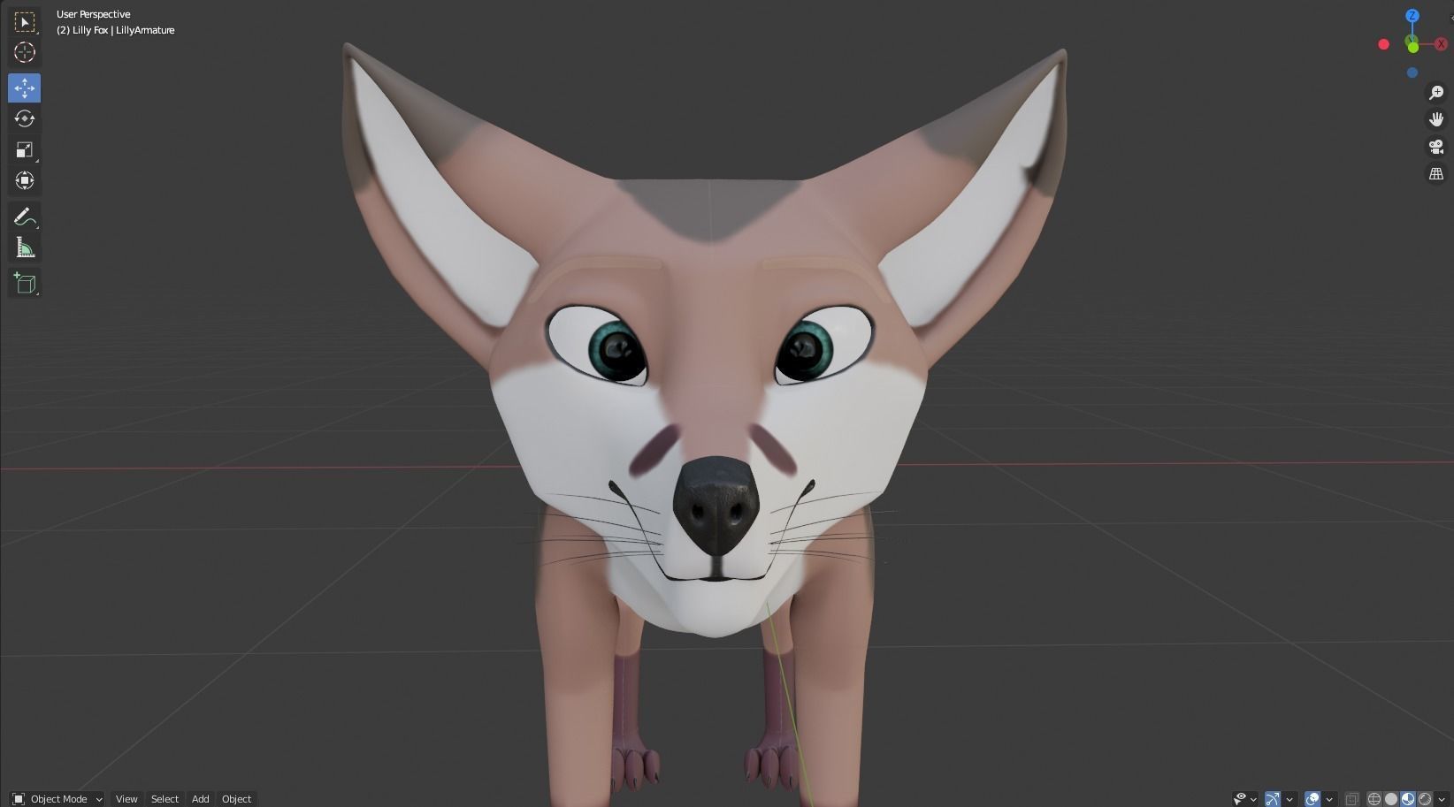
Task: Switch to material preview shading
Action: (1408, 799)
